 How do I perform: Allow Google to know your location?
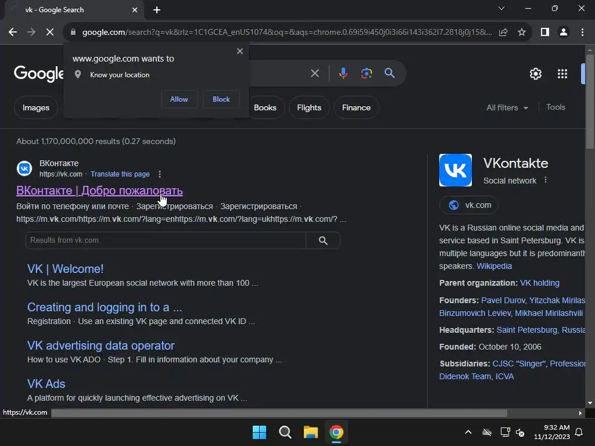(x=179, y=99)
